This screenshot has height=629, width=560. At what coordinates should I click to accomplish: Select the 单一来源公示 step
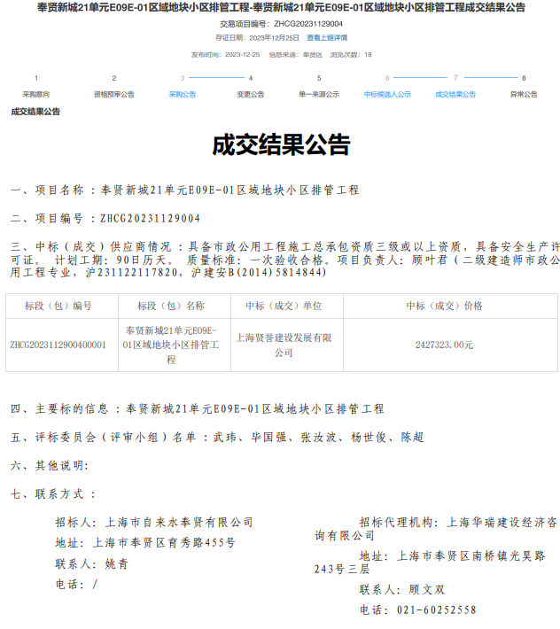pyautogui.click(x=319, y=94)
